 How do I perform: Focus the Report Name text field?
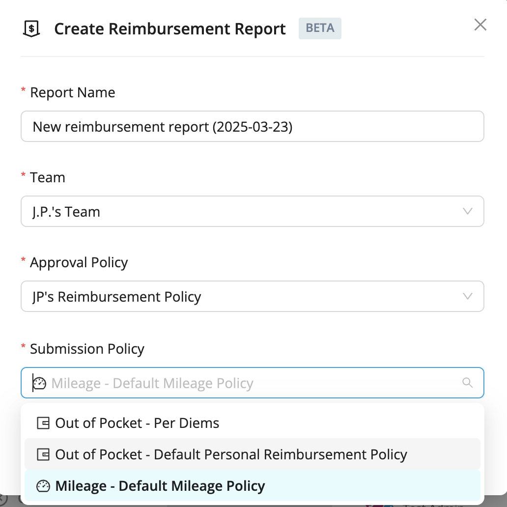pos(252,126)
